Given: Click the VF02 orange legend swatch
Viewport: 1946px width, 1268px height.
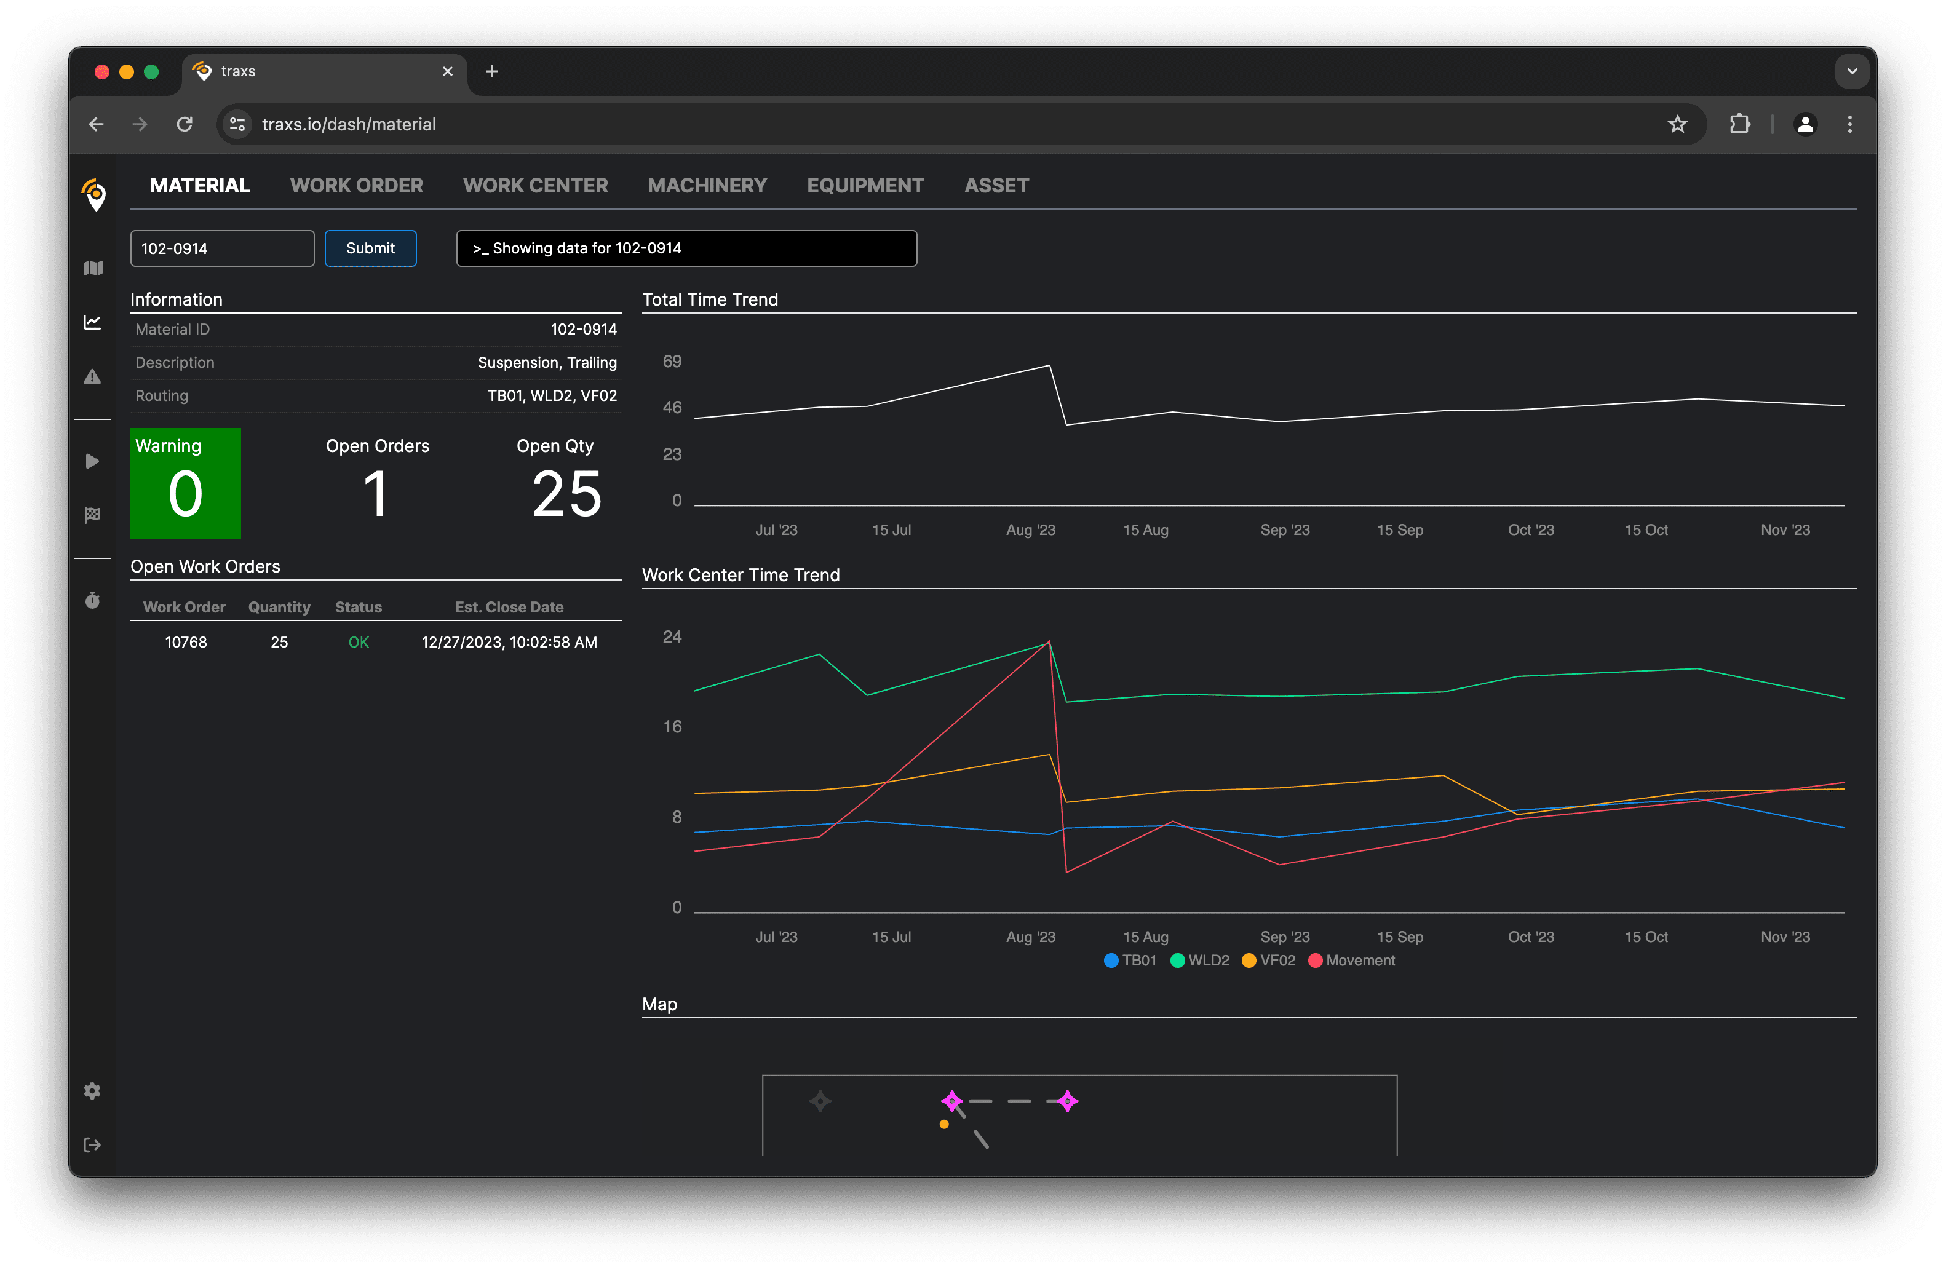Looking at the screenshot, I should click(x=1249, y=961).
